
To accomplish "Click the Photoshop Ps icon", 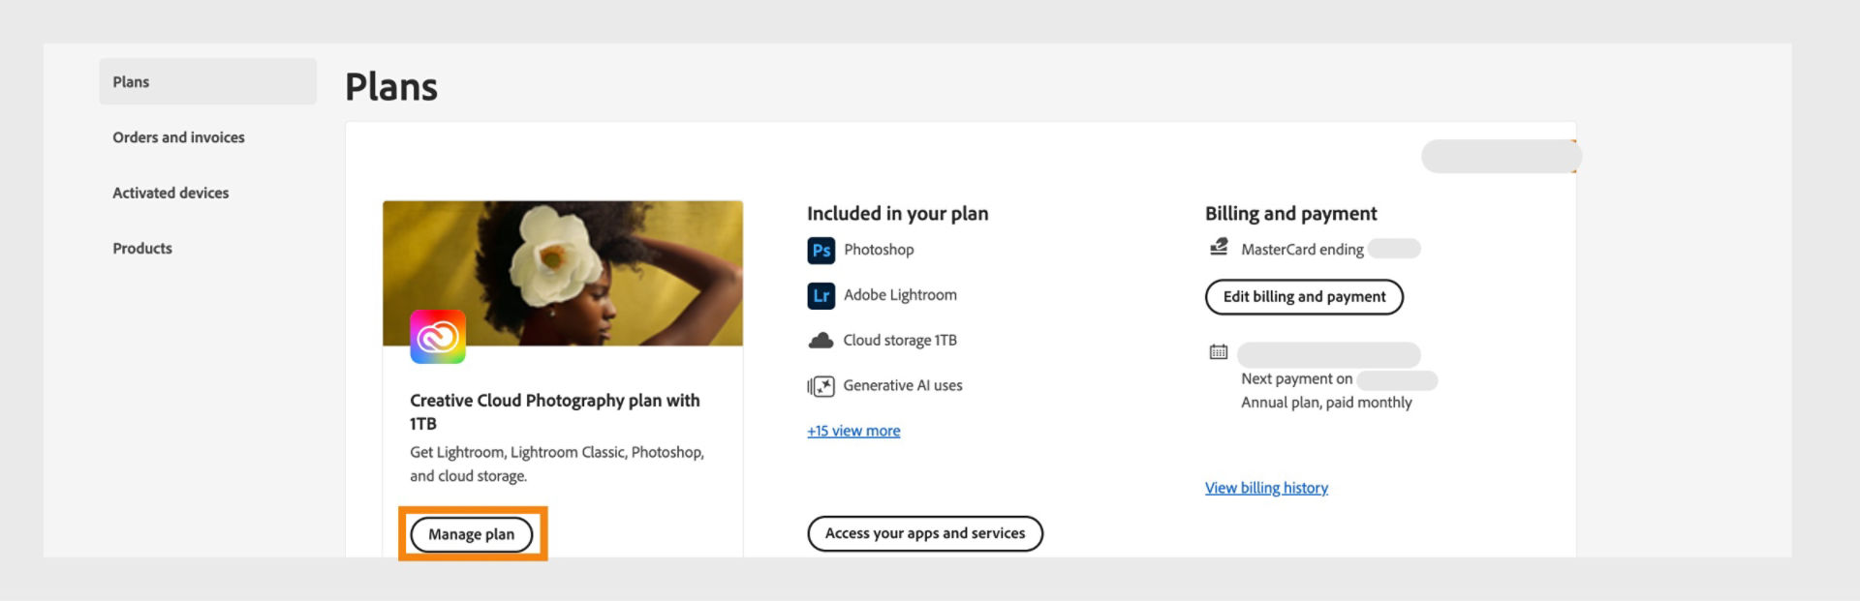I will [821, 251].
